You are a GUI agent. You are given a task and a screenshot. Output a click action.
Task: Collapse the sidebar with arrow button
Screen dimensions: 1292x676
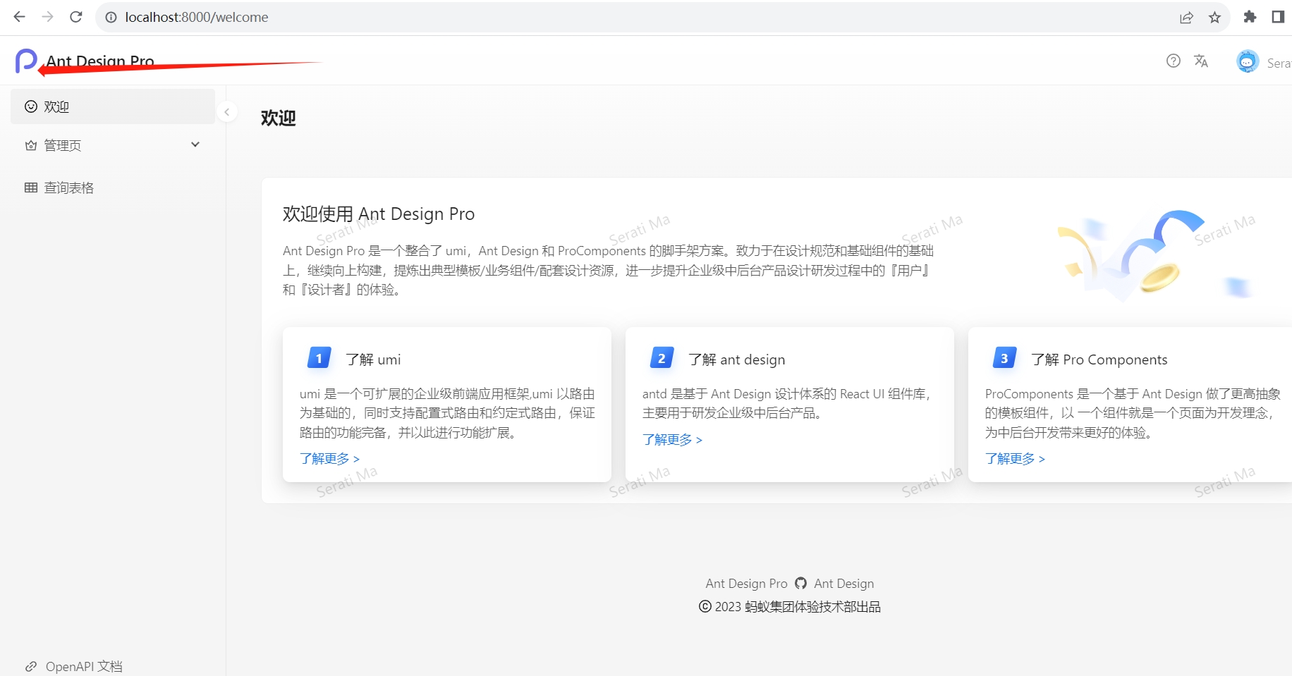(226, 112)
